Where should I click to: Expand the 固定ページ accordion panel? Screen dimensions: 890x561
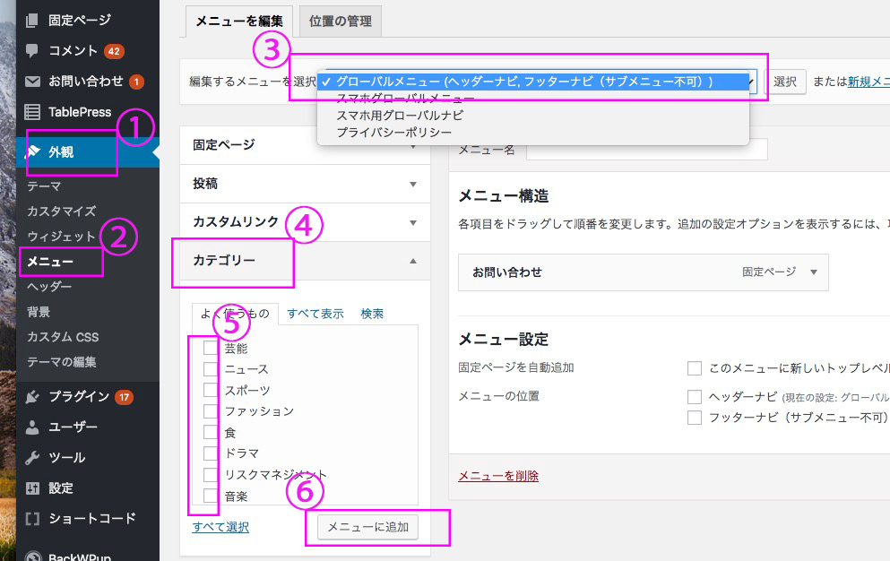[305, 145]
